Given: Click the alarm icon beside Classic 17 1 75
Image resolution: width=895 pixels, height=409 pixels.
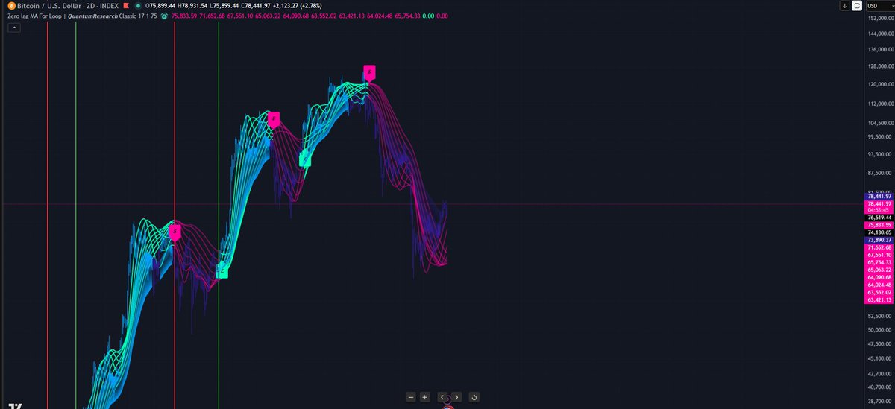Looking at the screenshot, I should click(x=163, y=16).
